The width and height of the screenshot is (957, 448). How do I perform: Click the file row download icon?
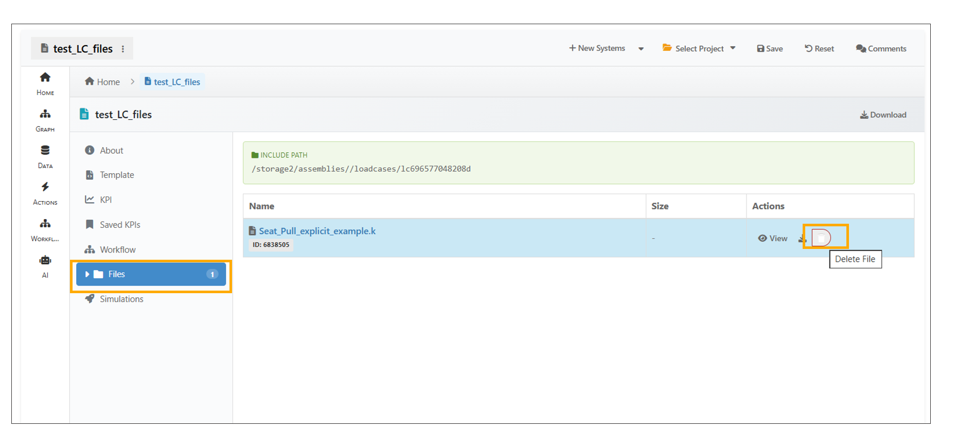tap(802, 238)
